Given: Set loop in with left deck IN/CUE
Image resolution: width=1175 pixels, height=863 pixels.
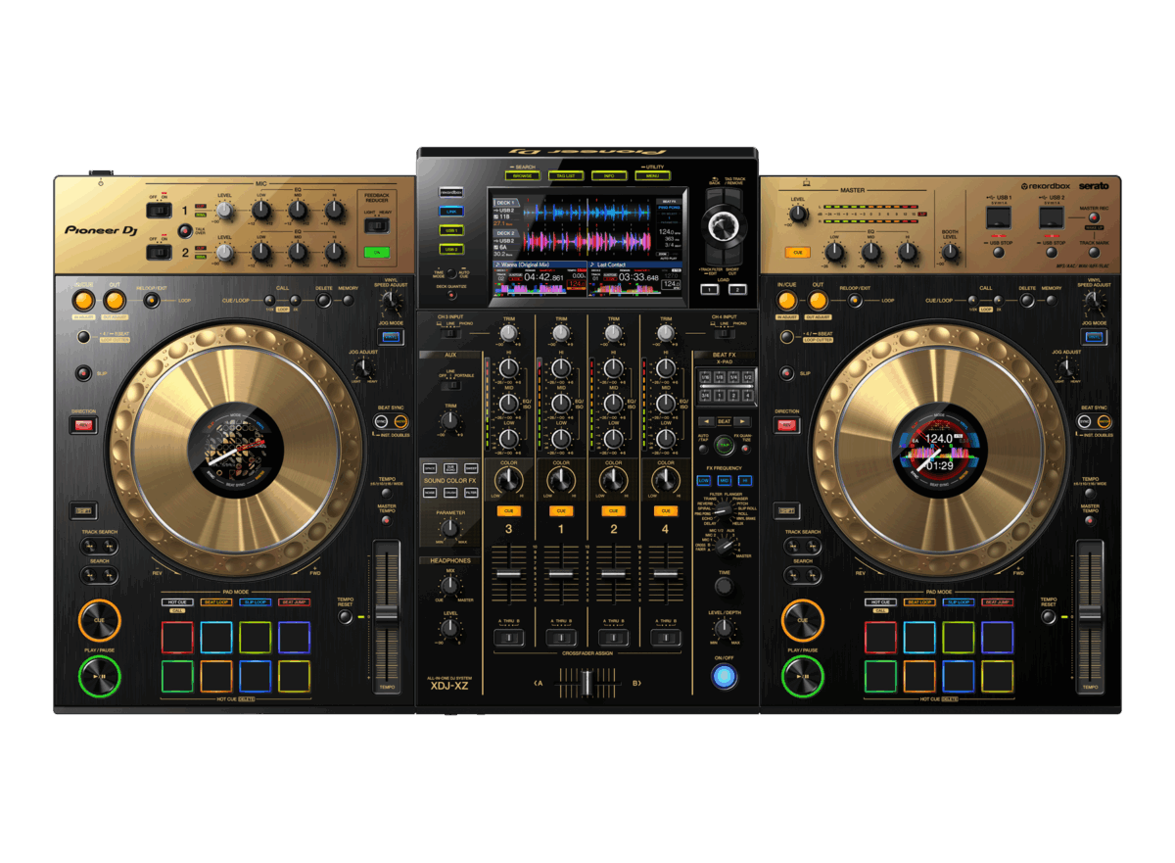Looking at the screenshot, I should 85,301.
